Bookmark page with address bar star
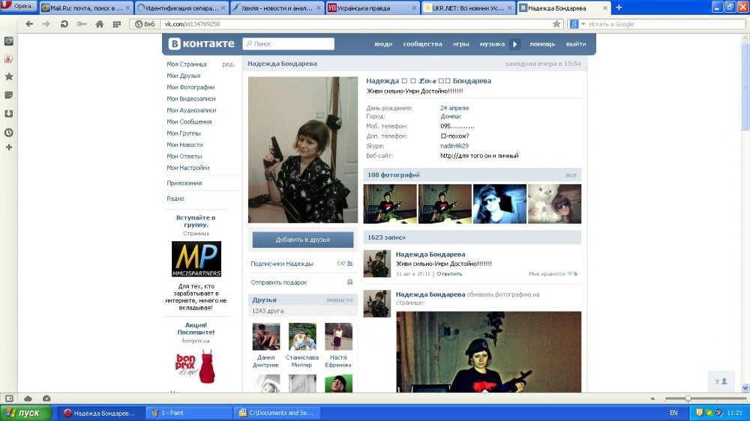 (556, 24)
